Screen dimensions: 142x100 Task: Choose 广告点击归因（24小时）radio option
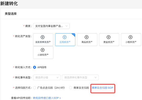(35, 88)
